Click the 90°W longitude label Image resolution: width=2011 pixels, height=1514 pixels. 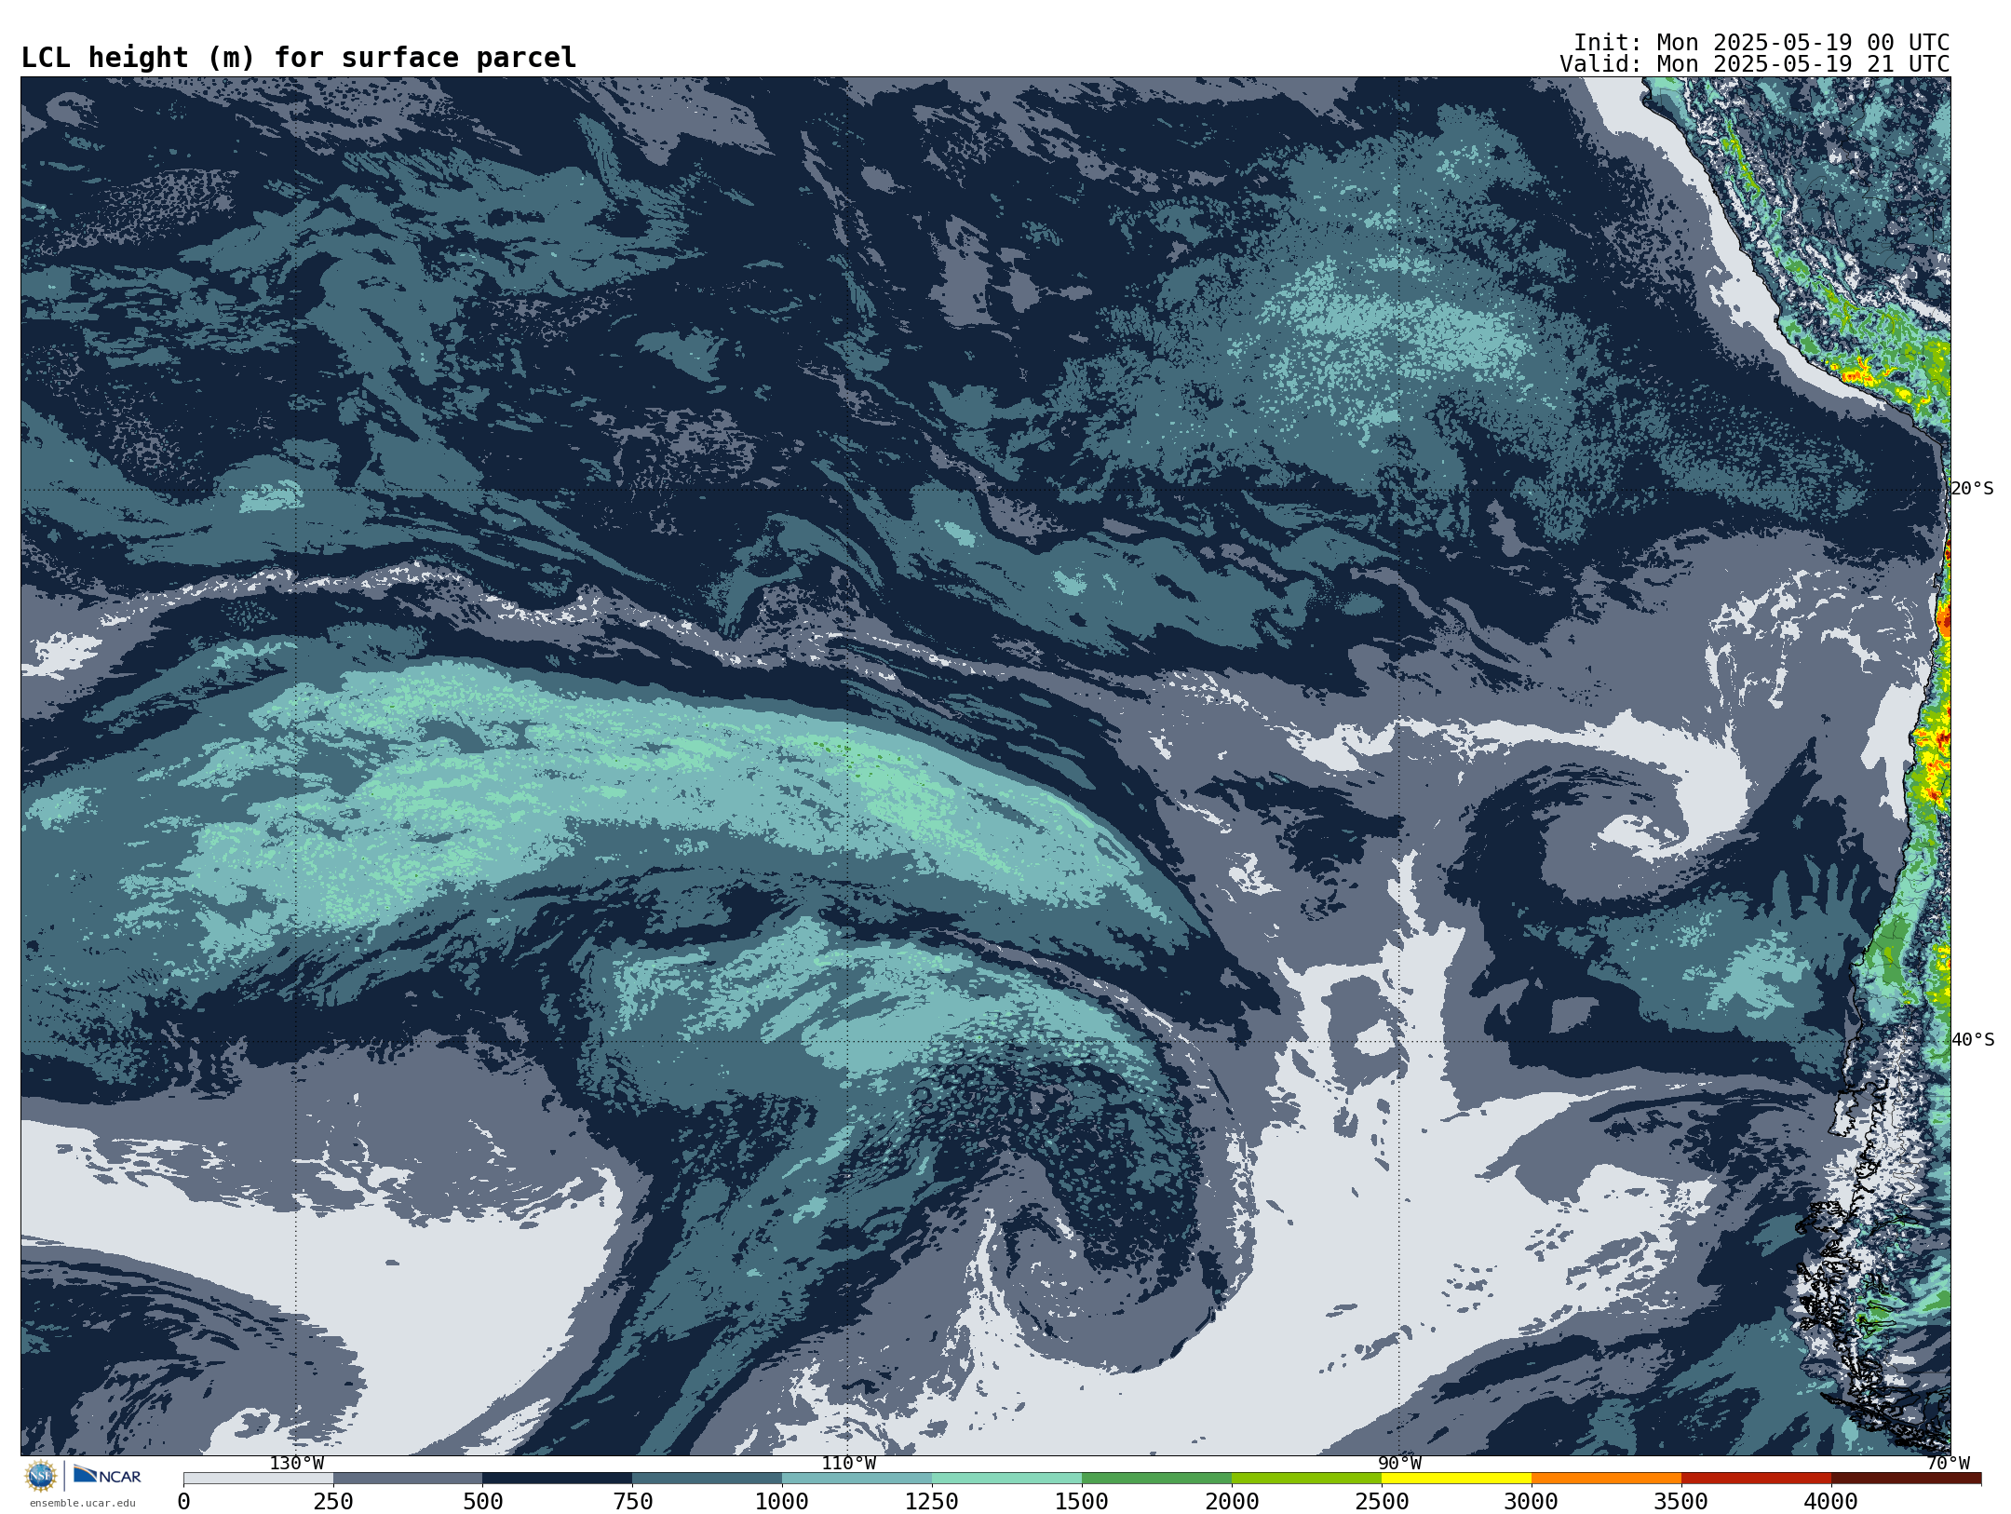[1399, 1464]
